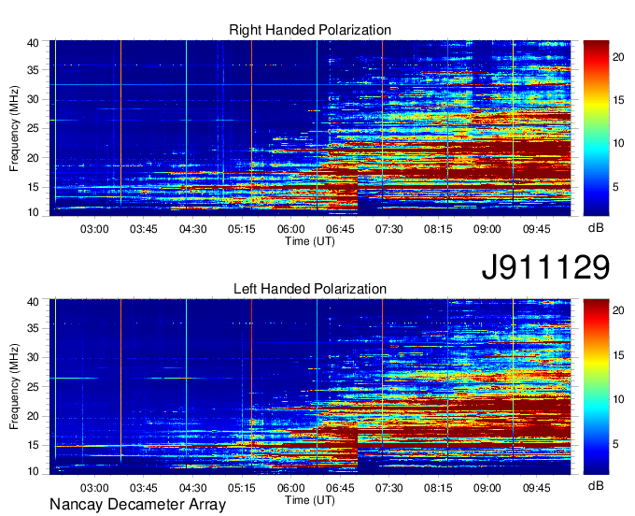Click the 08:15 tick label on bottom plot

(x=438, y=488)
